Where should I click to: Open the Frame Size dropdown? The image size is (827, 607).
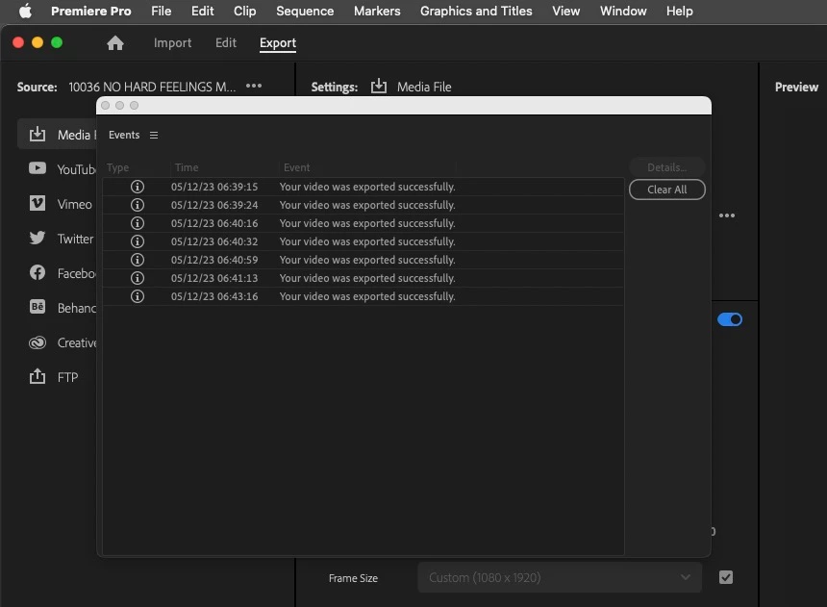click(560, 577)
